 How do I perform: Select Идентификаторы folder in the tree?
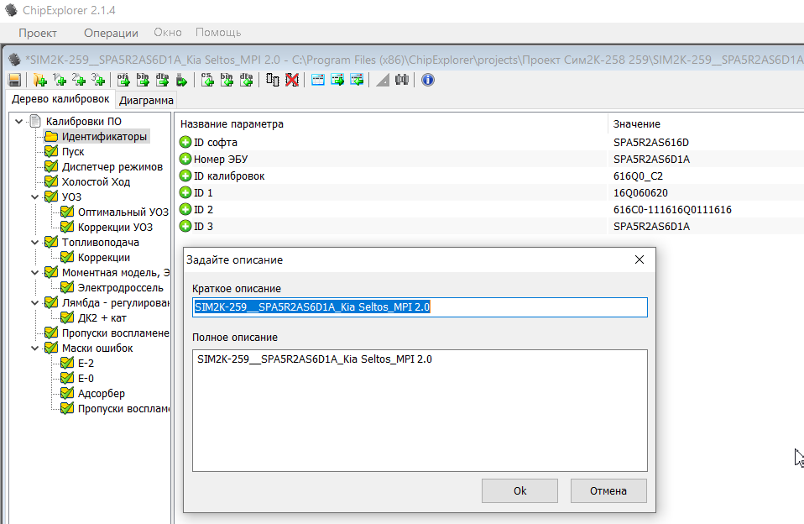tap(104, 137)
